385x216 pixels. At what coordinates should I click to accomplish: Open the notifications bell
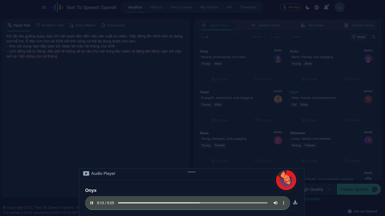point(326,7)
